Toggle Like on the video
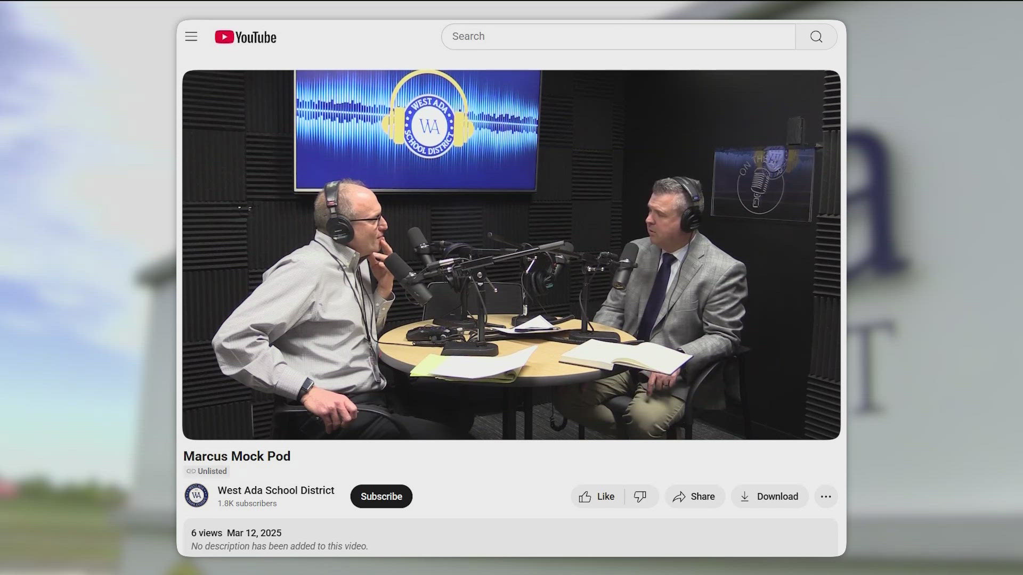The height and width of the screenshot is (575, 1023). coord(597,496)
